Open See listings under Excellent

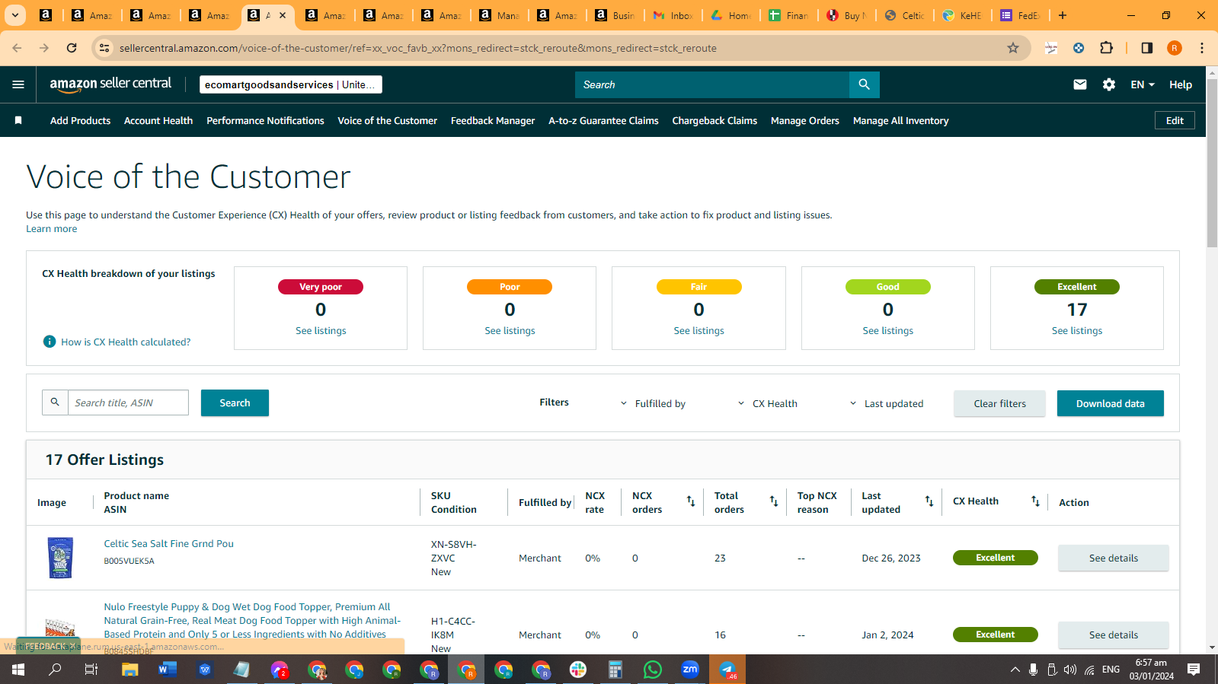coord(1076,331)
